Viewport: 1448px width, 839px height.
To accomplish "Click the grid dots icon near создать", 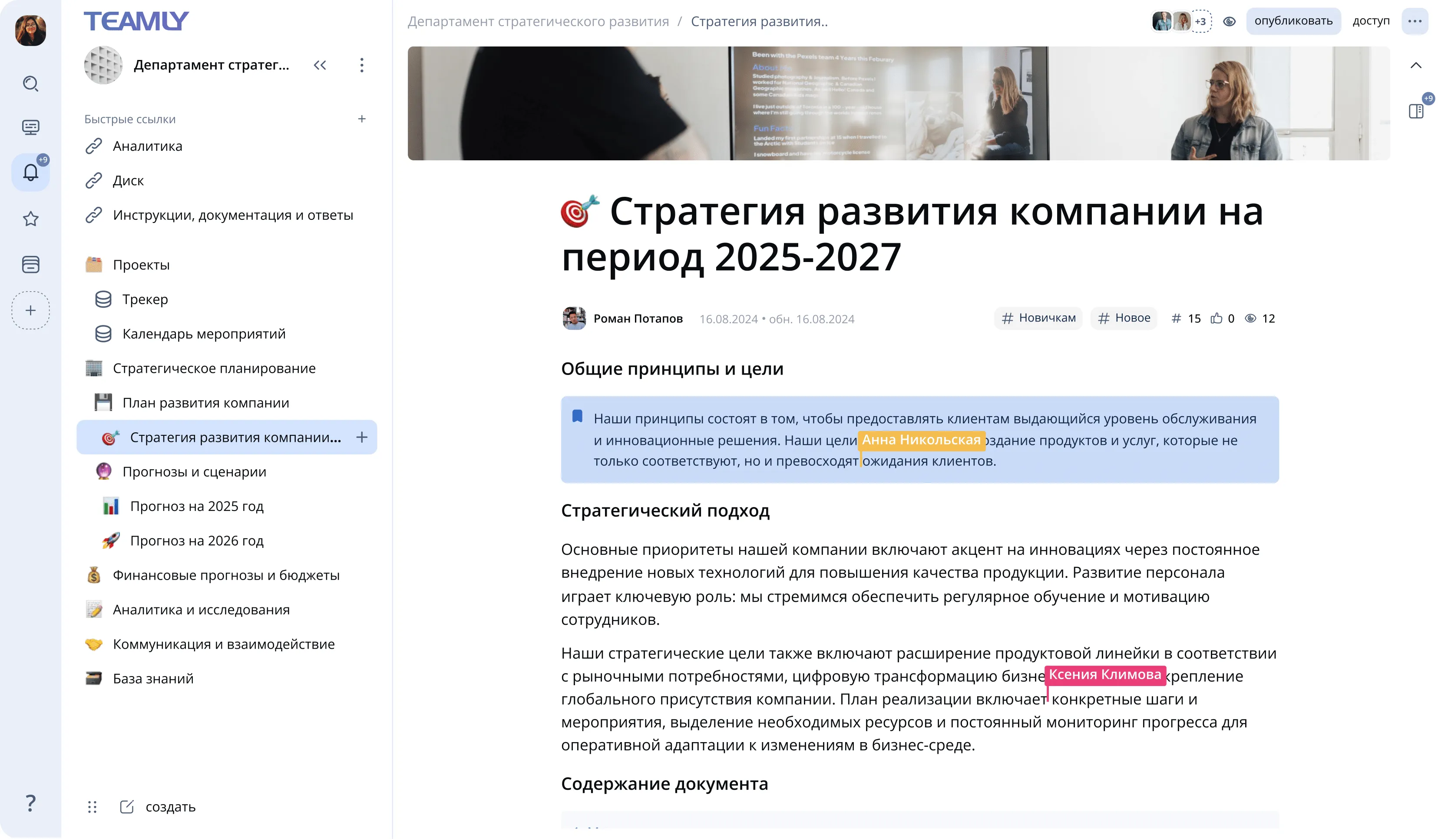I will click(x=92, y=807).
